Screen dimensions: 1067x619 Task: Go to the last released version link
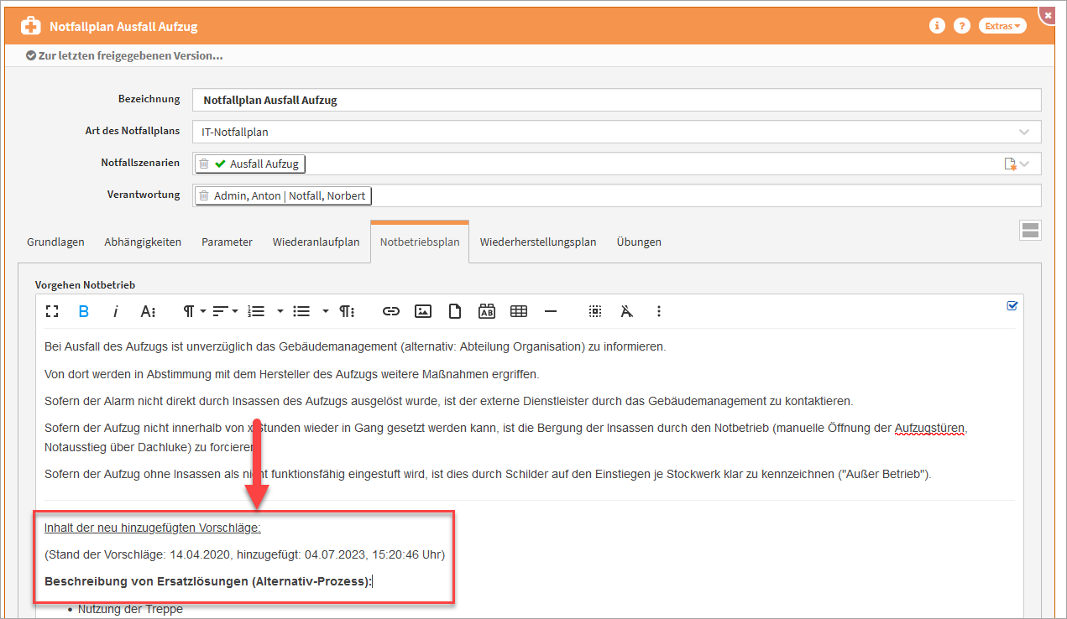124,55
